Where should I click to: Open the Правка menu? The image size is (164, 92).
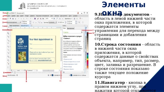[x=14, y=16]
